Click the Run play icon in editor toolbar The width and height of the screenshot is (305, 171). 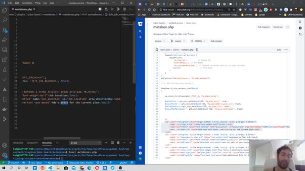pos(112,9)
